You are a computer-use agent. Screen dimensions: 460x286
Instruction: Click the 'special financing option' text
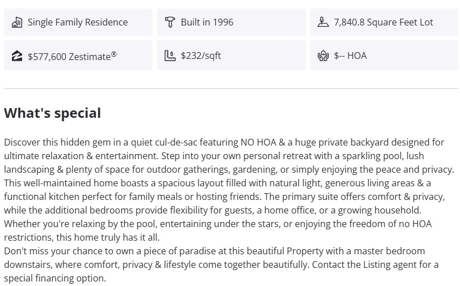click(x=54, y=278)
